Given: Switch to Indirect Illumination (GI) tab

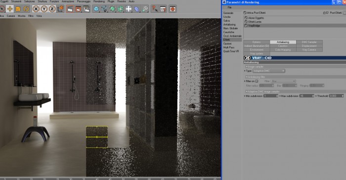Looking at the screenshot, I should click(257, 46).
